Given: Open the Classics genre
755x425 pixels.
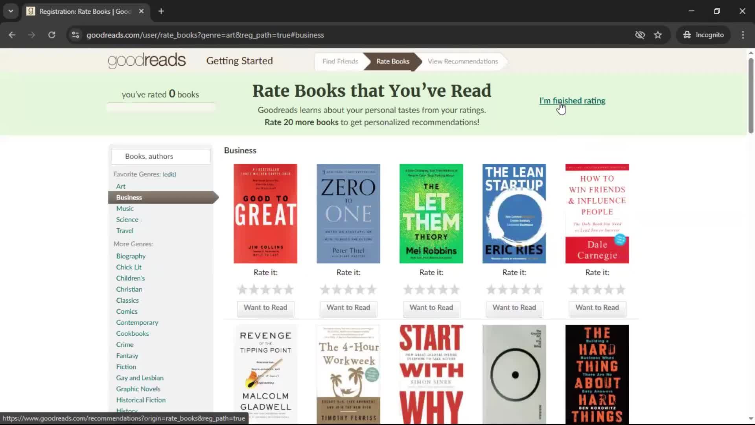Looking at the screenshot, I should 127,300.
